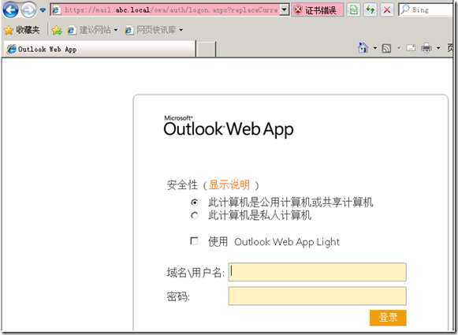This screenshot has width=458, height=335.
Task: Go back with the browser Back arrow
Action: [10, 9]
